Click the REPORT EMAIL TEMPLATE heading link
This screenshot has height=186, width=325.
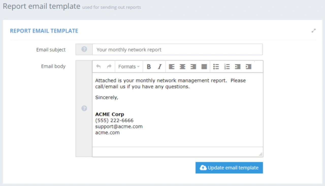pos(44,31)
